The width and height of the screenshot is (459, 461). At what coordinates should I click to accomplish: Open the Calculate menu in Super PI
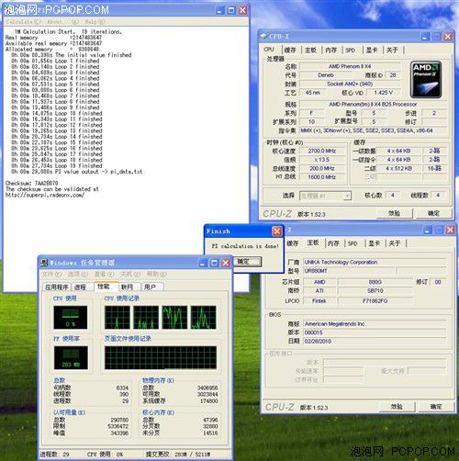[23, 22]
